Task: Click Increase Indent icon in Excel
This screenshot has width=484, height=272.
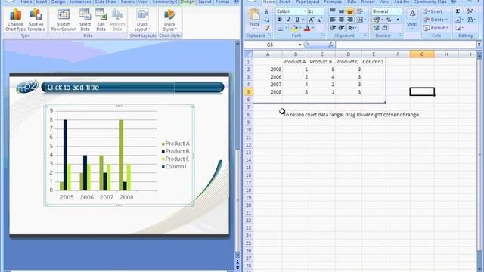Action: click(341, 28)
